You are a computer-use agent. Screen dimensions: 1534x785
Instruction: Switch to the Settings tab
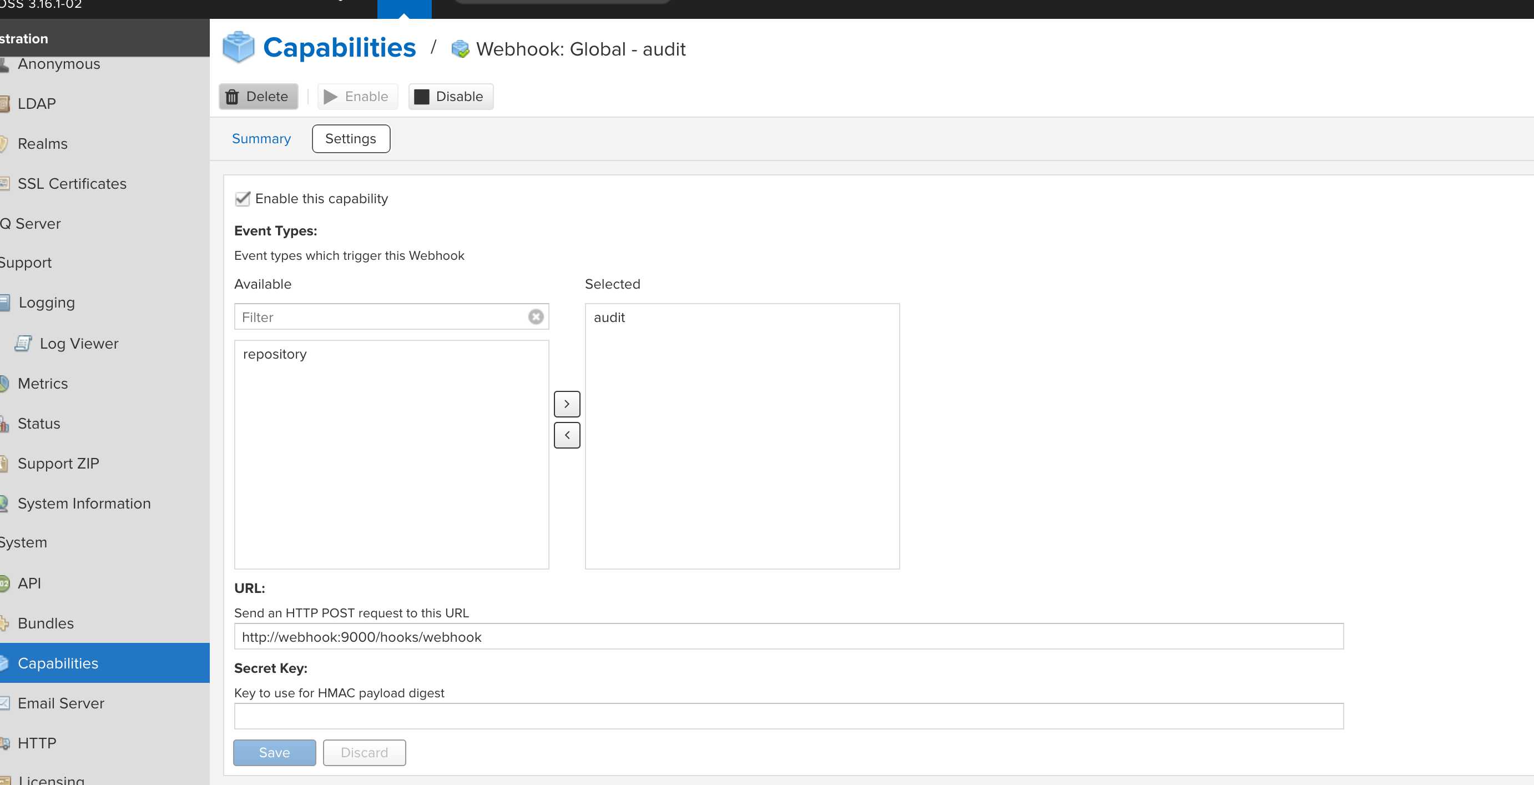coord(350,138)
